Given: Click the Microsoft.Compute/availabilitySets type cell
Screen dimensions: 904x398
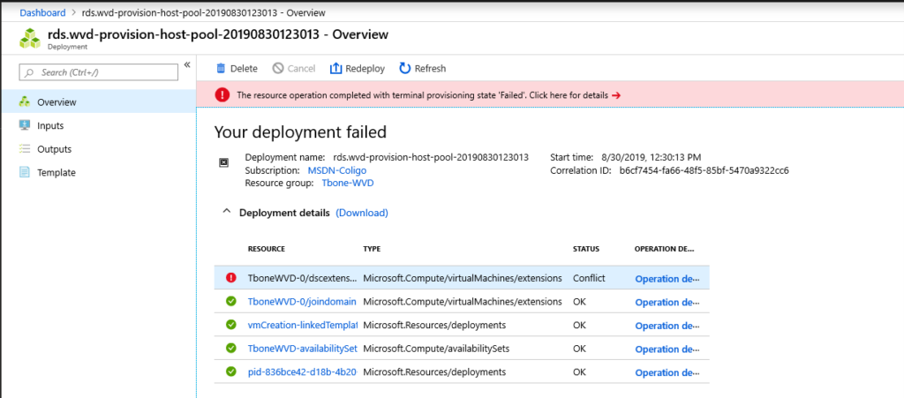Looking at the screenshot, I should click(436, 349).
